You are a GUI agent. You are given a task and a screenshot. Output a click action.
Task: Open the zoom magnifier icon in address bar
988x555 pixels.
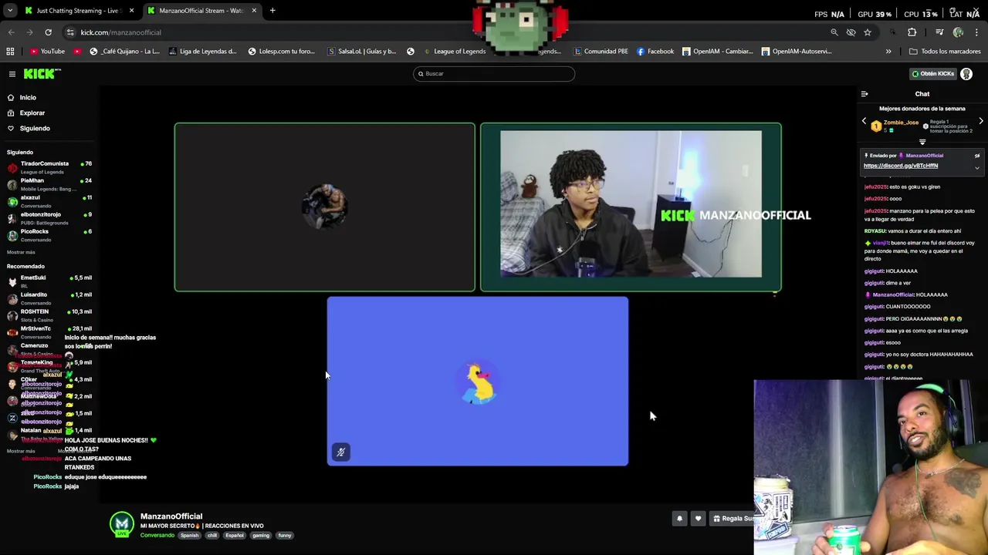coord(834,32)
